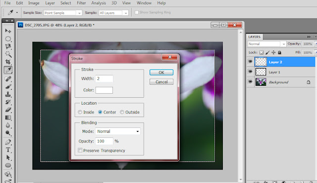Lock image pixels brush icon
317x183 pixels.
[x=267, y=53]
